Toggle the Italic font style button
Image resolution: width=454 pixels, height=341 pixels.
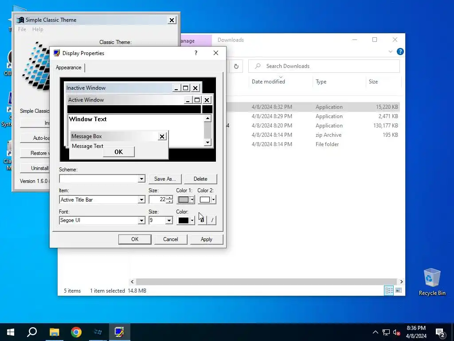(212, 220)
